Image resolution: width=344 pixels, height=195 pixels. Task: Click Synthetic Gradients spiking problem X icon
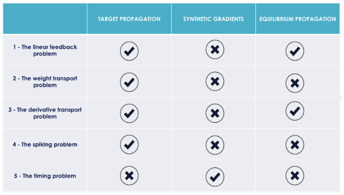point(215,145)
